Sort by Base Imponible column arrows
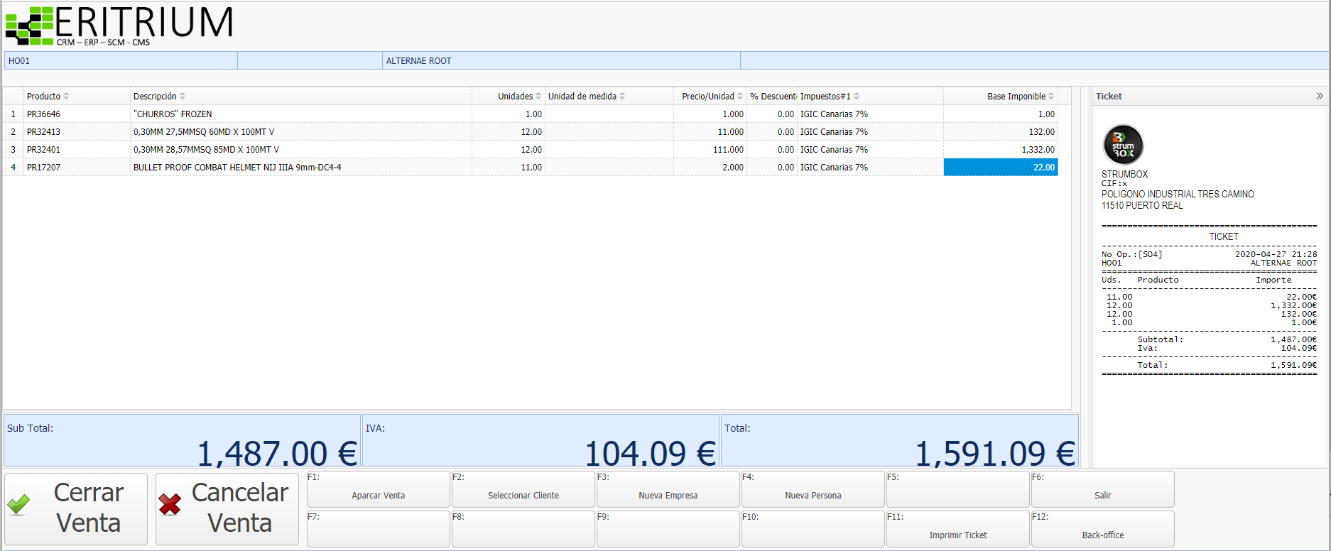Viewport: 1331px width, 551px height. click(x=1051, y=96)
